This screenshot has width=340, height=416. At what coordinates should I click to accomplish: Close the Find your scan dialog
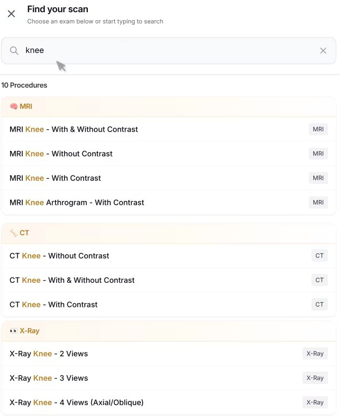coord(11,14)
